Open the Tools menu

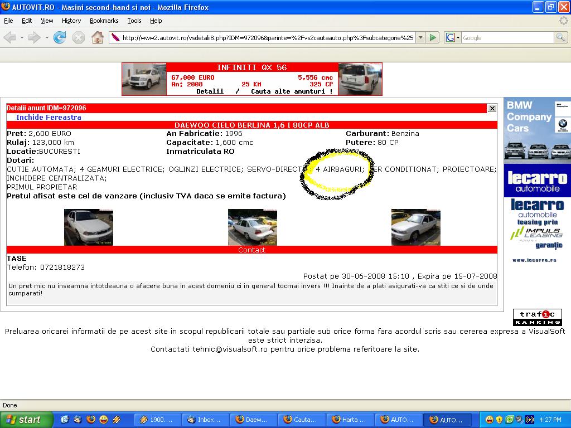[134, 21]
